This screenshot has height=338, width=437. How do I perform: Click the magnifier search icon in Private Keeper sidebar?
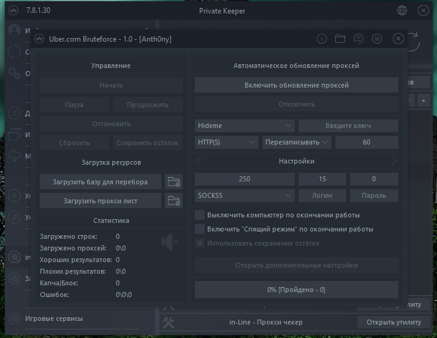coord(14,195)
